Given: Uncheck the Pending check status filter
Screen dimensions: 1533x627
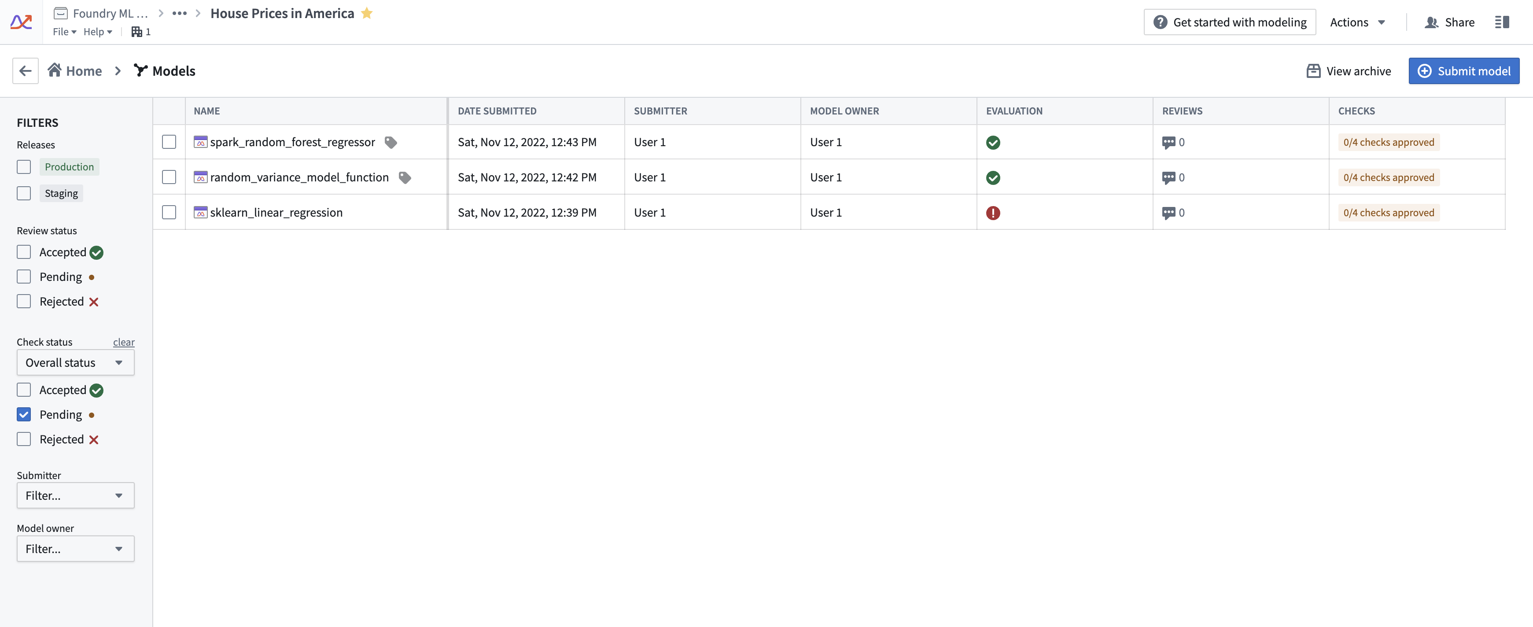Looking at the screenshot, I should (x=24, y=414).
